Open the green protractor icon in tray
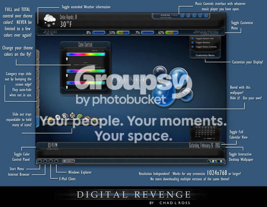 80,116
